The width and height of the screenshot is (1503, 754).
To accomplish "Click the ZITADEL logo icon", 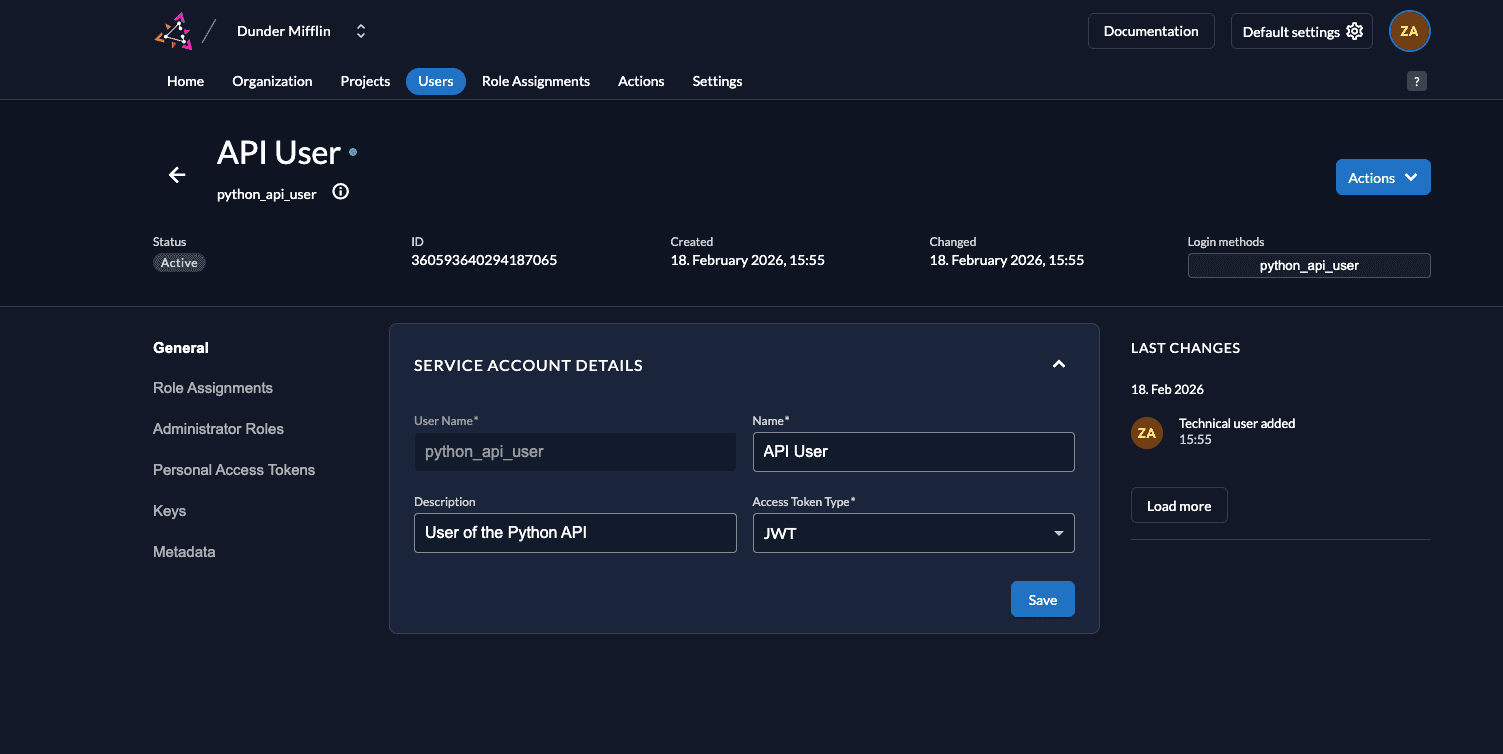I will coord(173,31).
